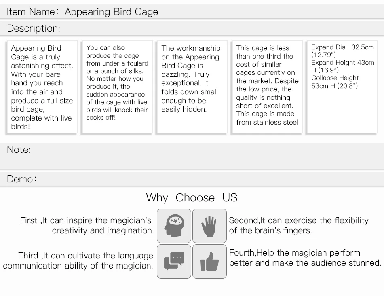Open the 'foulard or bunch of silks' card
Image resolution: width=384 pixels, height=296 pixels.
[117, 87]
